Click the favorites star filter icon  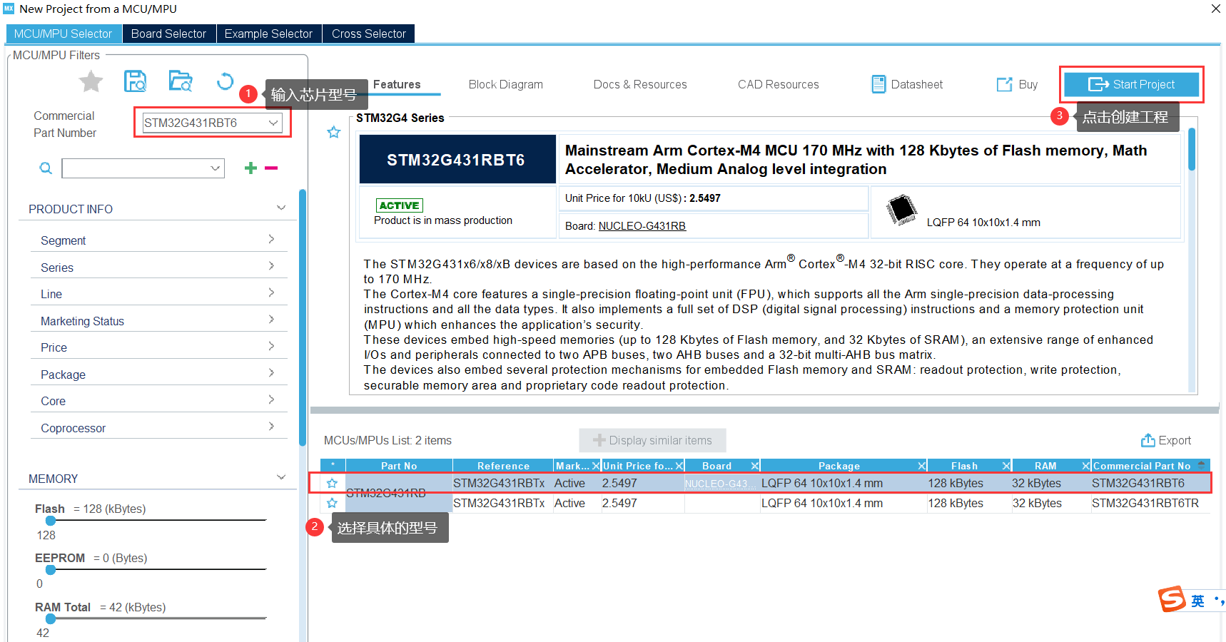(91, 82)
